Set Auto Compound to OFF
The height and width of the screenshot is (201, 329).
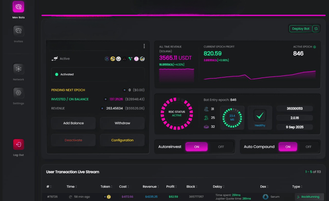click(308, 147)
